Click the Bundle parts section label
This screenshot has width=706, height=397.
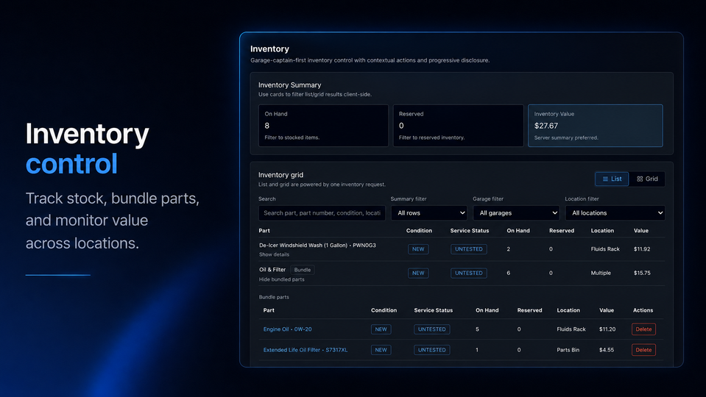click(x=274, y=297)
